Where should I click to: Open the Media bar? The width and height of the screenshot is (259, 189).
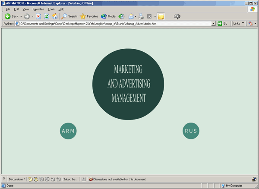[x=108, y=16]
